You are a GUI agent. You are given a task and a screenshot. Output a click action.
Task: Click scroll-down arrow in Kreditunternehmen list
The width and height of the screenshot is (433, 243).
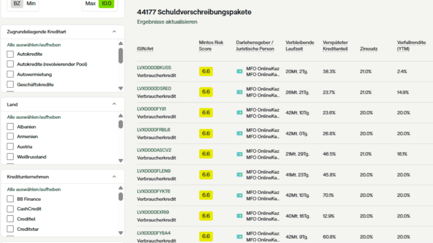pos(121,233)
